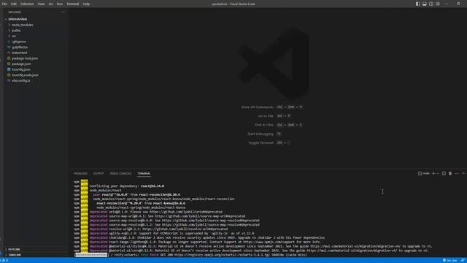Click the Find in Files hint
The height and width of the screenshot is (263, 467).
point(264,125)
